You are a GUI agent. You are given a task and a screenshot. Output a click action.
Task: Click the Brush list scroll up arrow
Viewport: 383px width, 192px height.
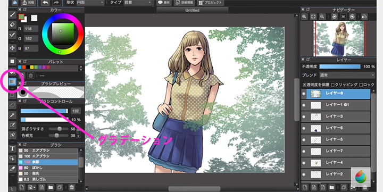click(81, 150)
